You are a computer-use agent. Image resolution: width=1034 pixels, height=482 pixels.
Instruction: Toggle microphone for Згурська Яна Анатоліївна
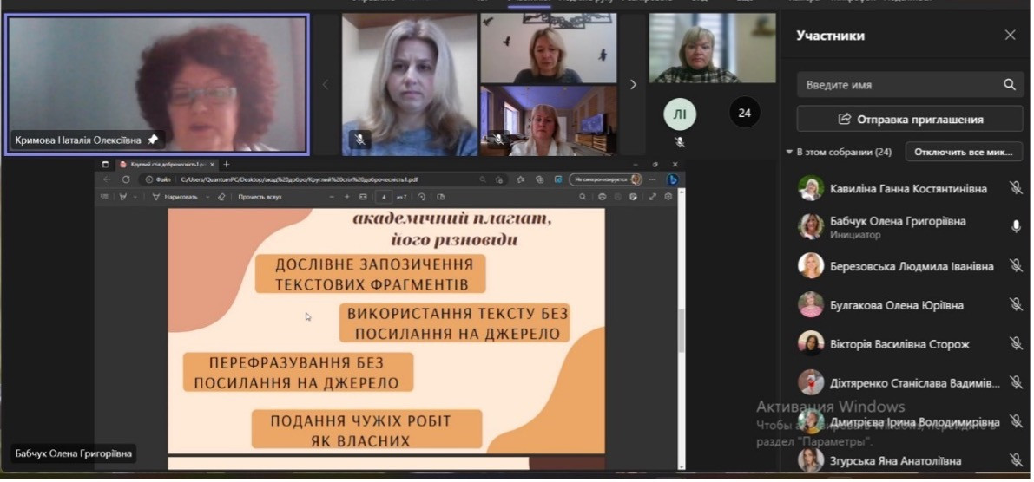pos(1016,460)
